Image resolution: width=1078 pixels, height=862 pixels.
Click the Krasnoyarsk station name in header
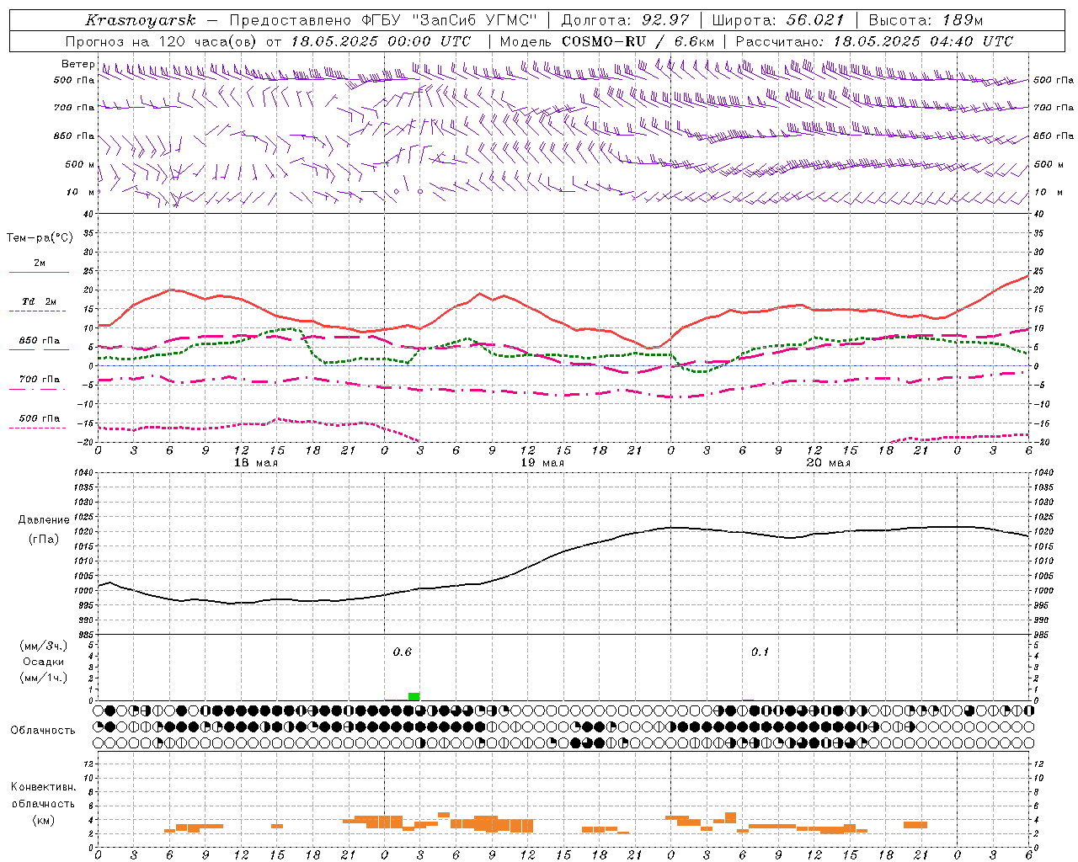click(x=141, y=20)
